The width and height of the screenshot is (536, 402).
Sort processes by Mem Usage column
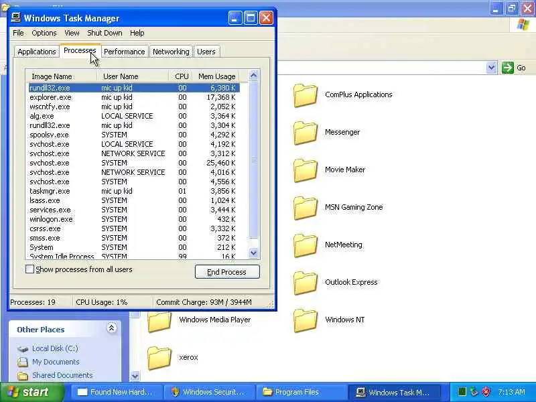point(216,76)
